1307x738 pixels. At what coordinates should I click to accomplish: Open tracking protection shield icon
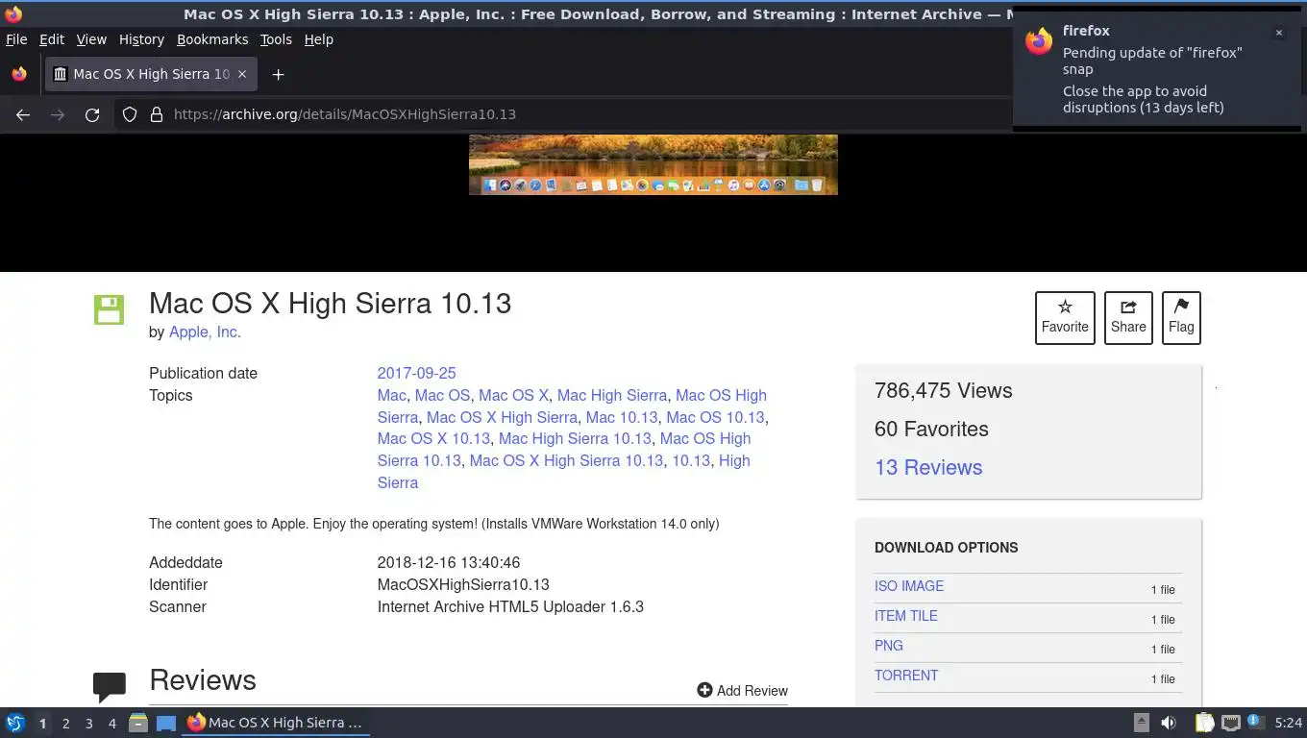point(130,114)
